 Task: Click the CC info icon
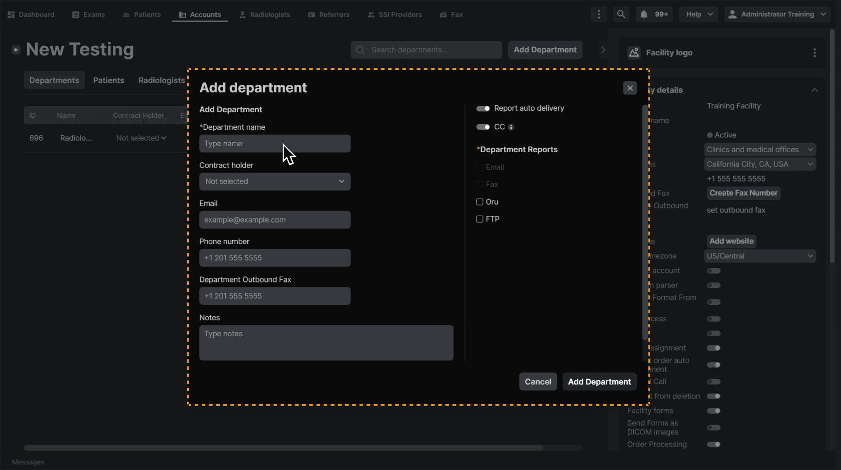[511, 127]
